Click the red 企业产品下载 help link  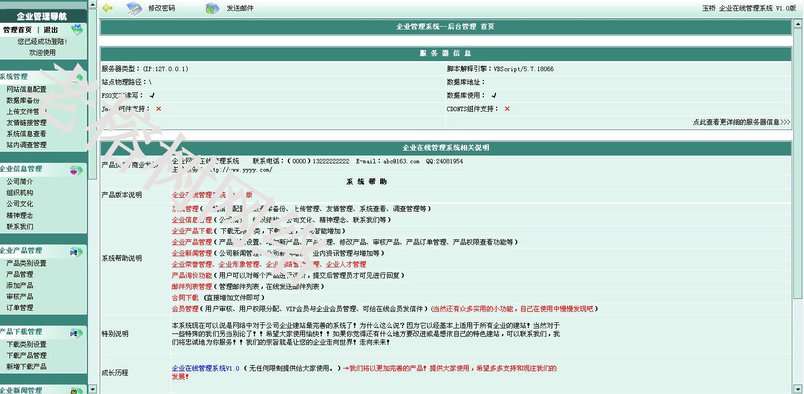click(x=192, y=231)
